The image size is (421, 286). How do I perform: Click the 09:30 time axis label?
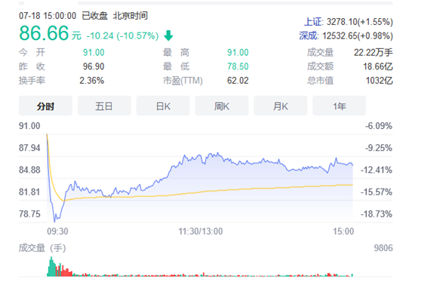(x=57, y=231)
